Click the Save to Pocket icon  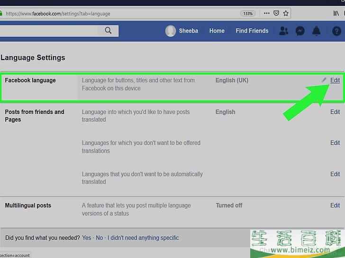point(276,13)
